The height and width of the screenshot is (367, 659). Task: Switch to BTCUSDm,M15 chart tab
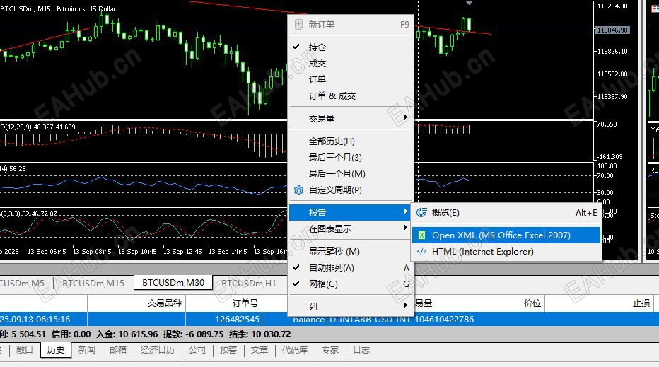[93, 284]
